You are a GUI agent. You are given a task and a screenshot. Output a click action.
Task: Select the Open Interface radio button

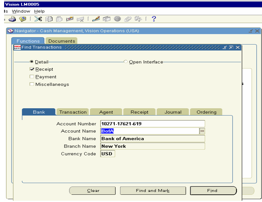(x=125, y=62)
